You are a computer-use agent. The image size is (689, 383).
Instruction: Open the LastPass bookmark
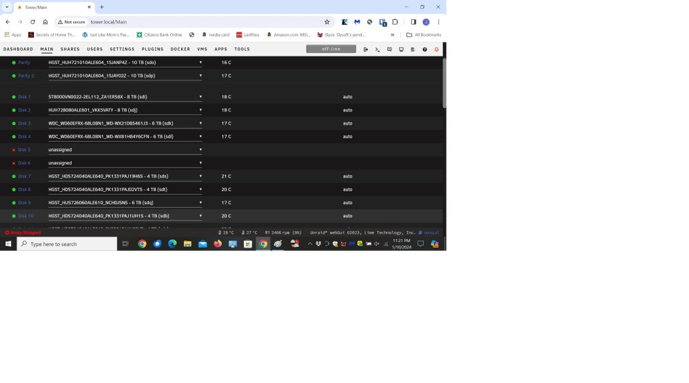tap(248, 34)
